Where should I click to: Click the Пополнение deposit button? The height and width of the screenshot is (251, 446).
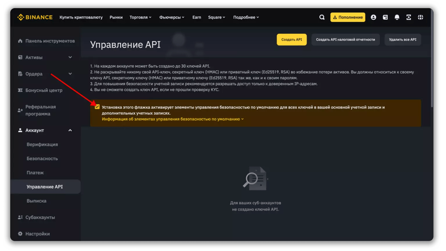(348, 17)
